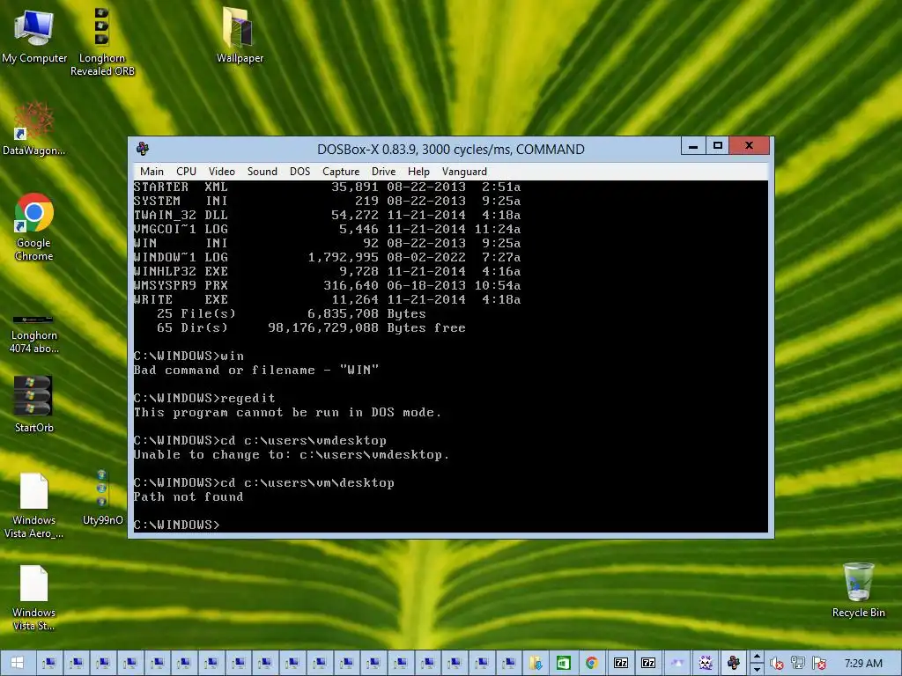Switch to Chrome from the taskbar
The width and height of the screenshot is (902, 676).
591,663
